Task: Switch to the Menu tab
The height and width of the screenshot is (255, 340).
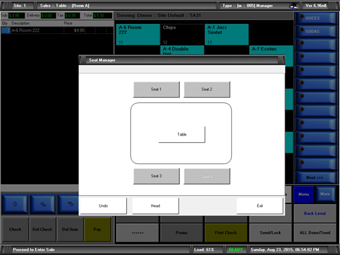Action: click(303, 195)
